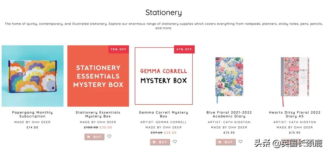Select the orange Stationery Essentials Mystery Box image
The width and height of the screenshot is (327, 152).
[x=98, y=76]
